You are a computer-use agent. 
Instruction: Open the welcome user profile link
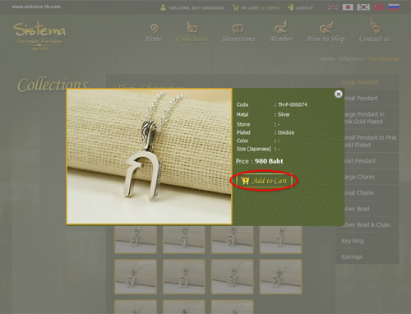point(192,8)
